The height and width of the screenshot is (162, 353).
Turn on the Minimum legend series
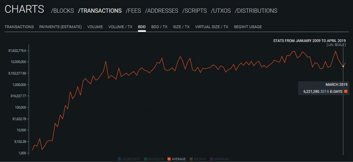219,159
